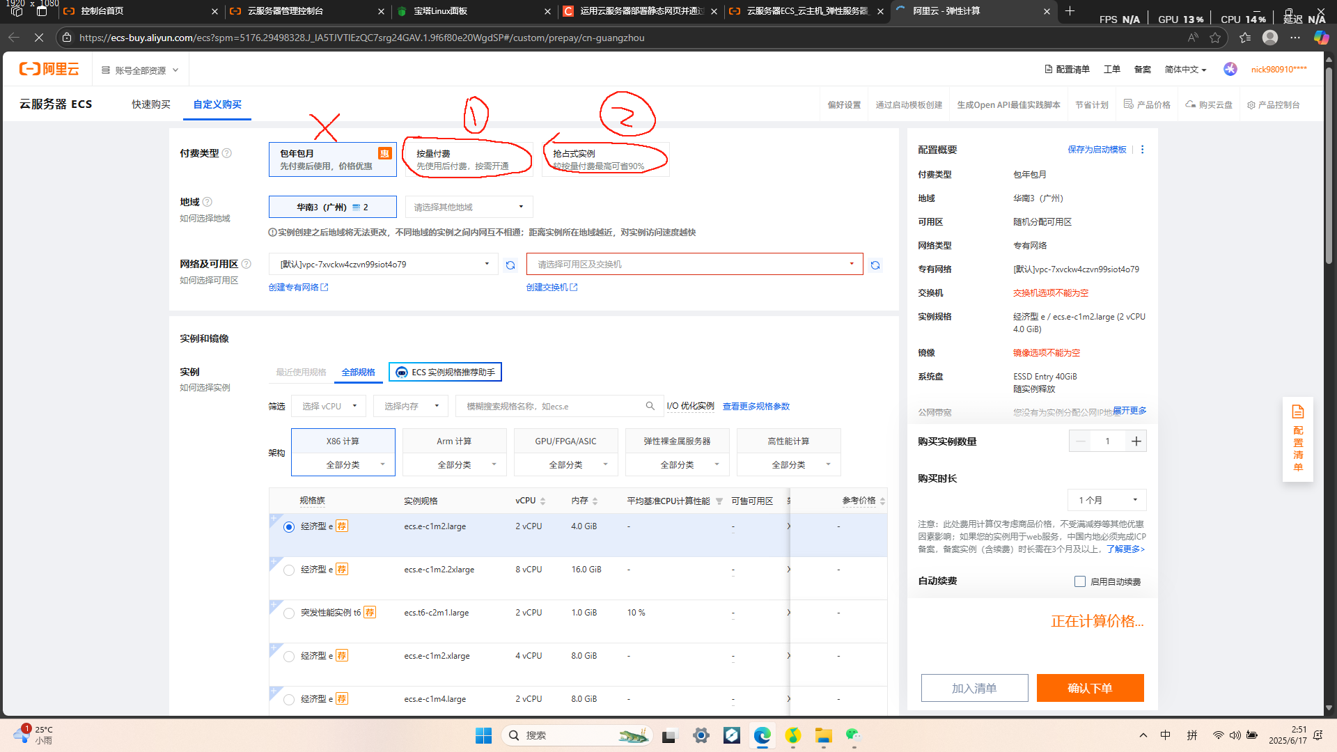This screenshot has height=752, width=1337.
Task: Open 创建交换机 link
Action: coord(552,288)
